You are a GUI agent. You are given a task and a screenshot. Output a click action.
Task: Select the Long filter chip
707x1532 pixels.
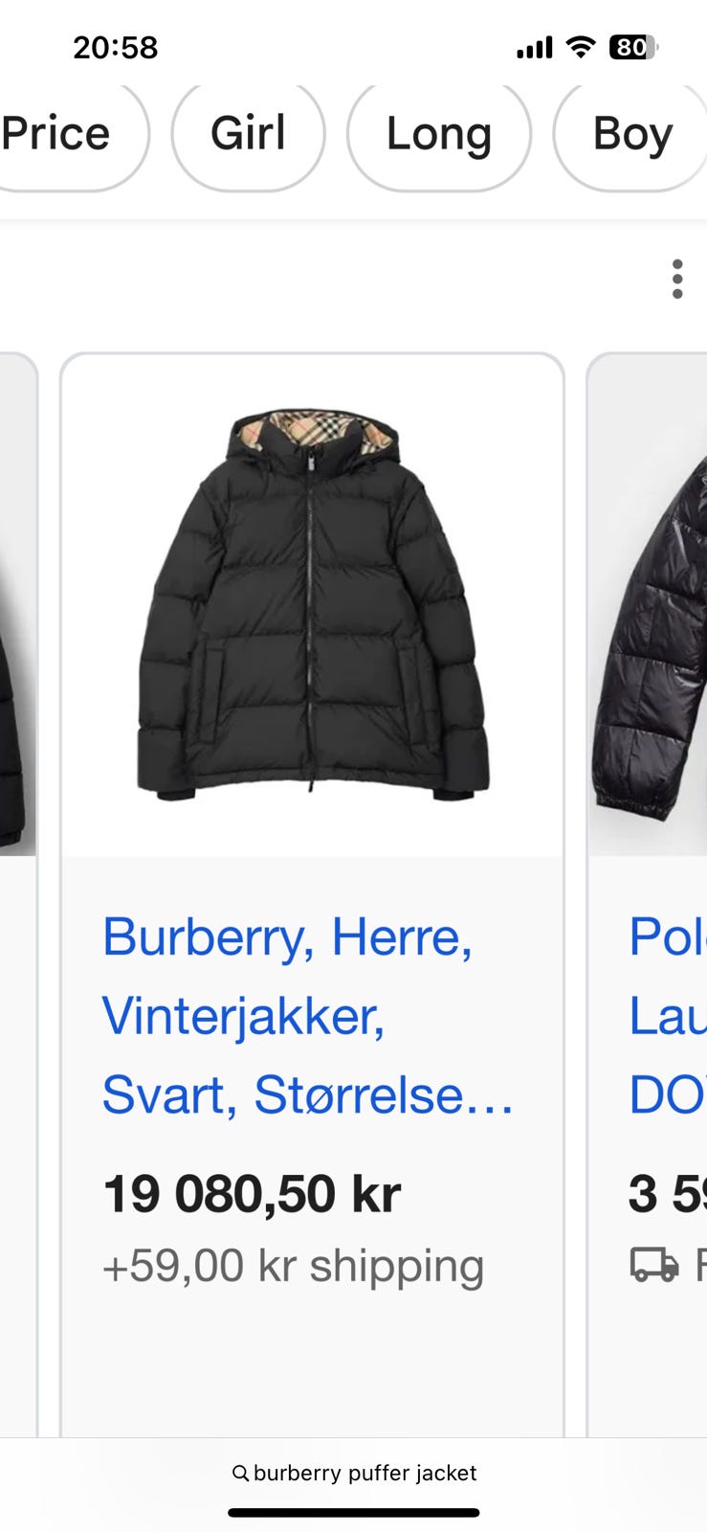(439, 134)
